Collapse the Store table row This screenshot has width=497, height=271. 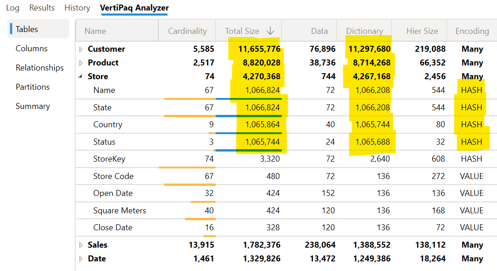[80, 76]
